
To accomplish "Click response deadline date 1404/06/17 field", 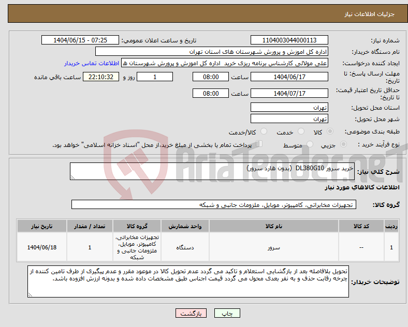I will tap(289, 77).
